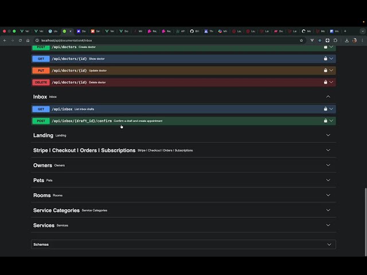This screenshot has width=367, height=275.
Task: Open a new tab with the plus icon
Action: (345, 31)
